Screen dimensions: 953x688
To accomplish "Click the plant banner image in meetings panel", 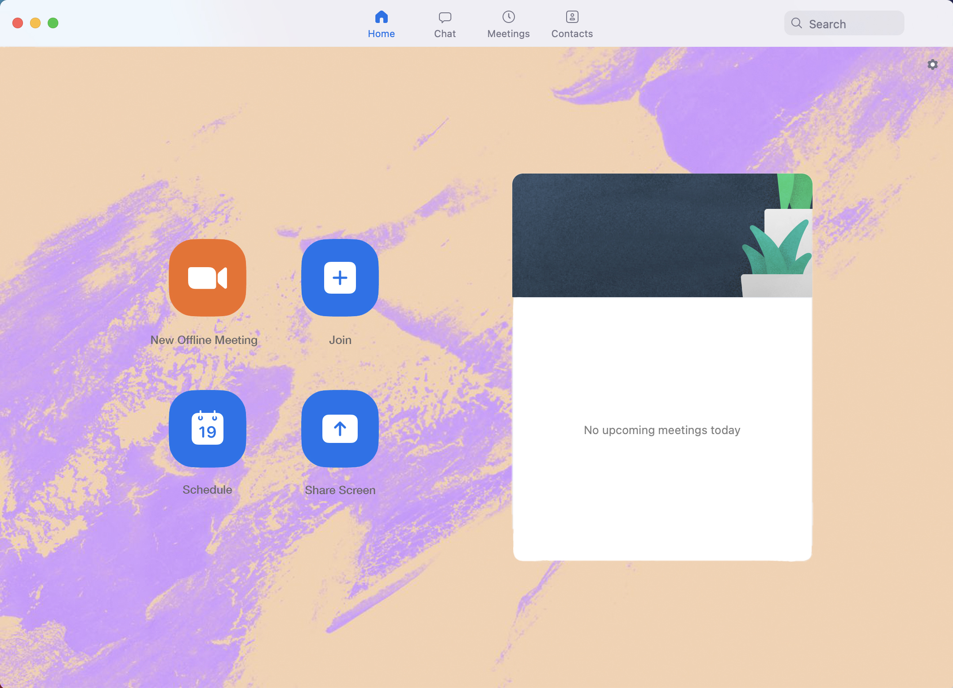I will pyautogui.click(x=662, y=235).
